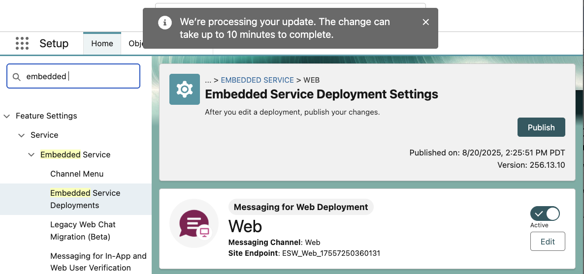This screenshot has width=584, height=274.
Task: Click the Messaging for Web chat icon
Action: pyautogui.click(x=195, y=224)
